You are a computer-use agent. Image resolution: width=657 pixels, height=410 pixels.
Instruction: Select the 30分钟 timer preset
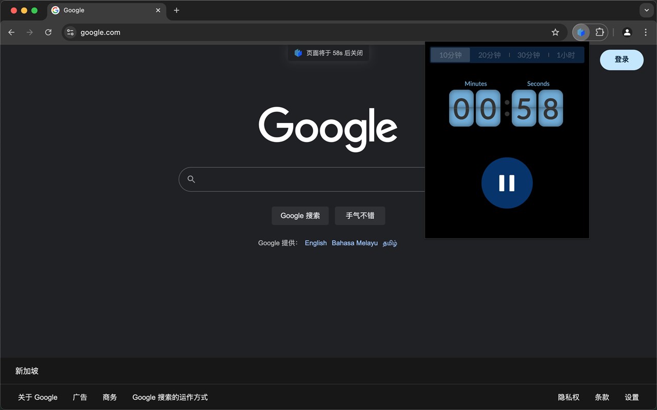[x=529, y=55]
